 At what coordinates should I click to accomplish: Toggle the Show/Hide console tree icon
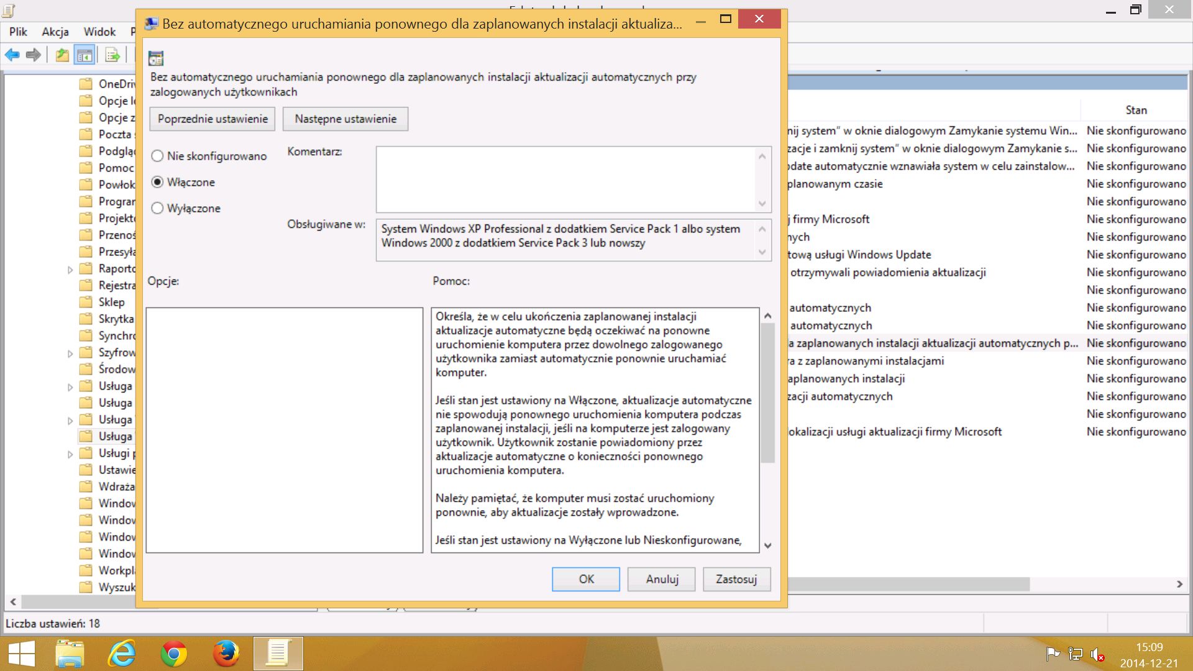coord(85,55)
